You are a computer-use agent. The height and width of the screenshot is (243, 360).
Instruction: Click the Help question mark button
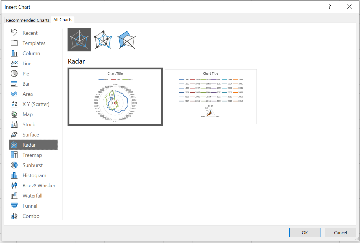tap(330, 7)
